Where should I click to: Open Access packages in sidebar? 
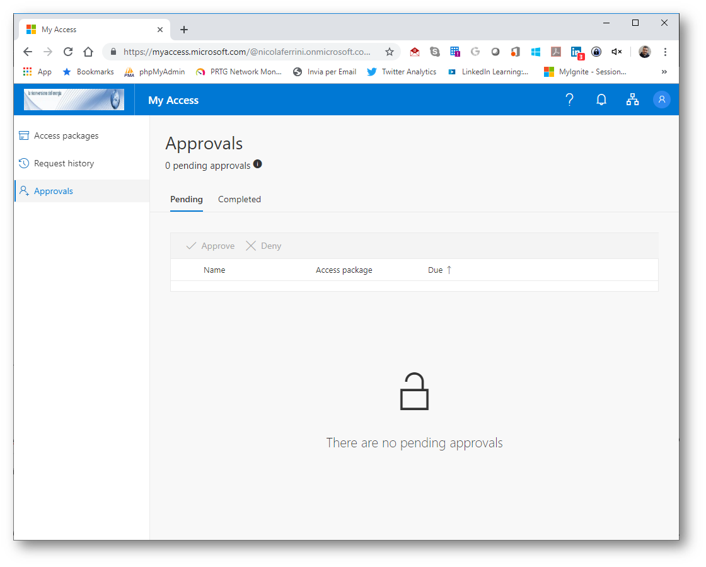[66, 135]
